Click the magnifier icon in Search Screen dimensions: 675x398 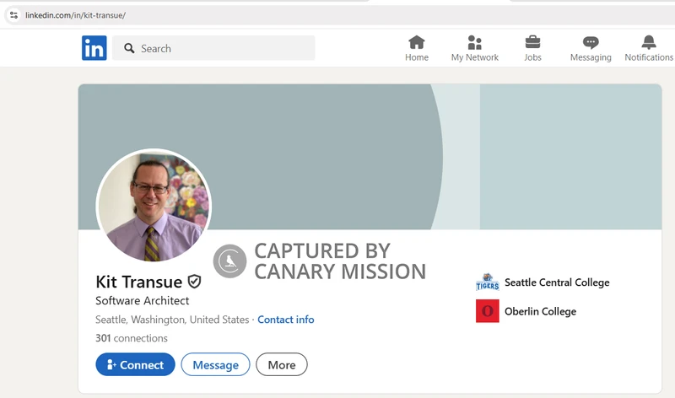[129, 49]
